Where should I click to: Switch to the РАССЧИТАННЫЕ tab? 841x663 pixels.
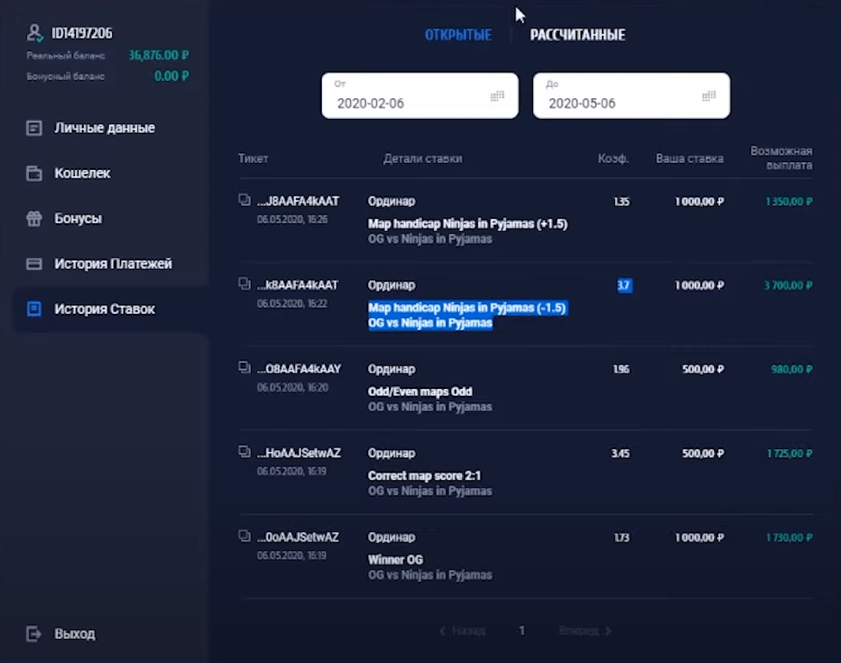click(x=578, y=35)
